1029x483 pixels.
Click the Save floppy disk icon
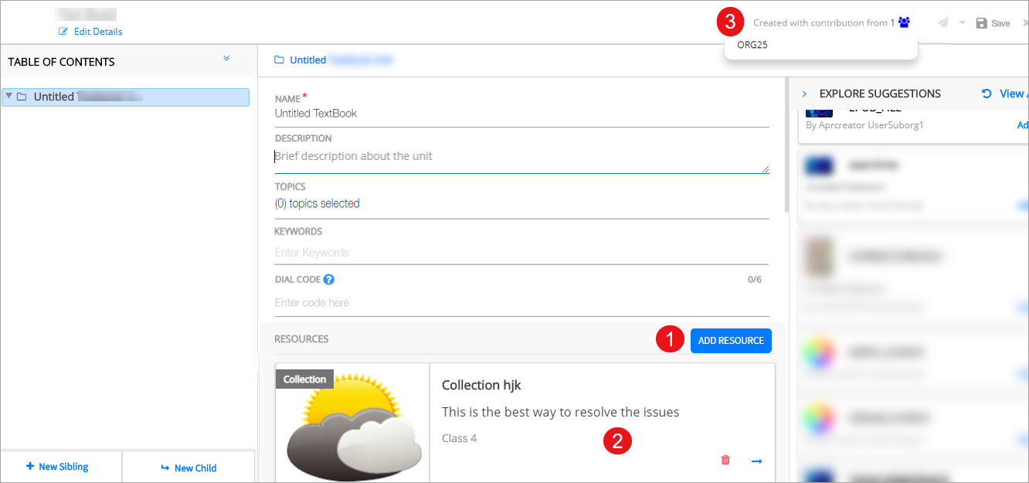[981, 23]
